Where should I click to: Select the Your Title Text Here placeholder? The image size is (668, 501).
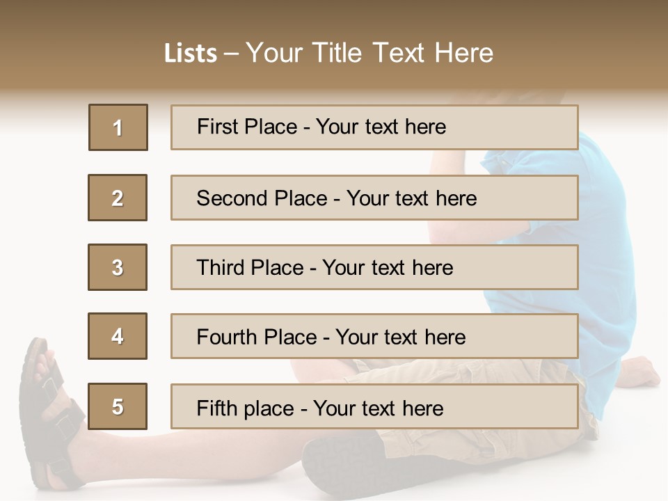point(369,53)
